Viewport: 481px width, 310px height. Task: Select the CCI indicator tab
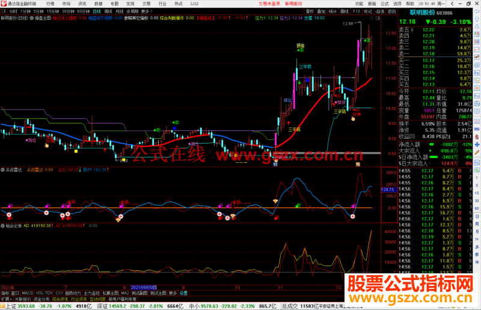coord(59,293)
